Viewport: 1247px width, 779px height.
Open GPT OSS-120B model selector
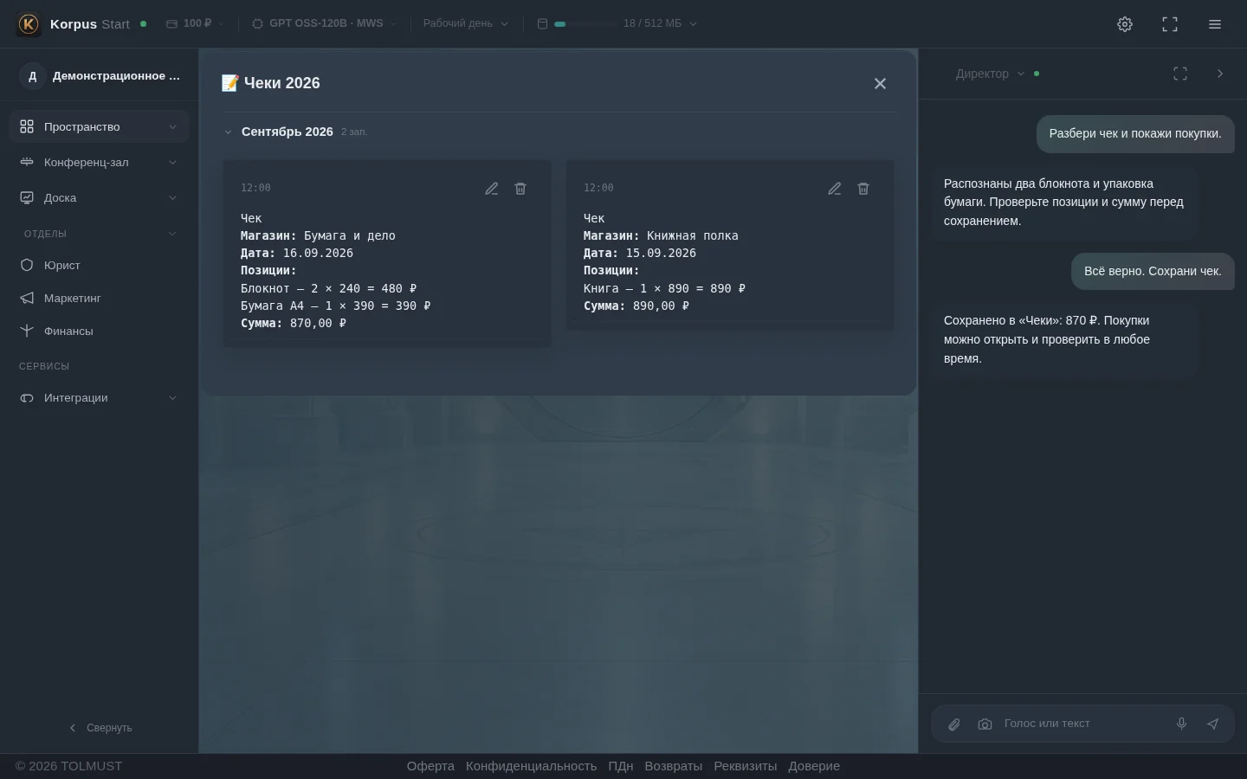tap(325, 23)
